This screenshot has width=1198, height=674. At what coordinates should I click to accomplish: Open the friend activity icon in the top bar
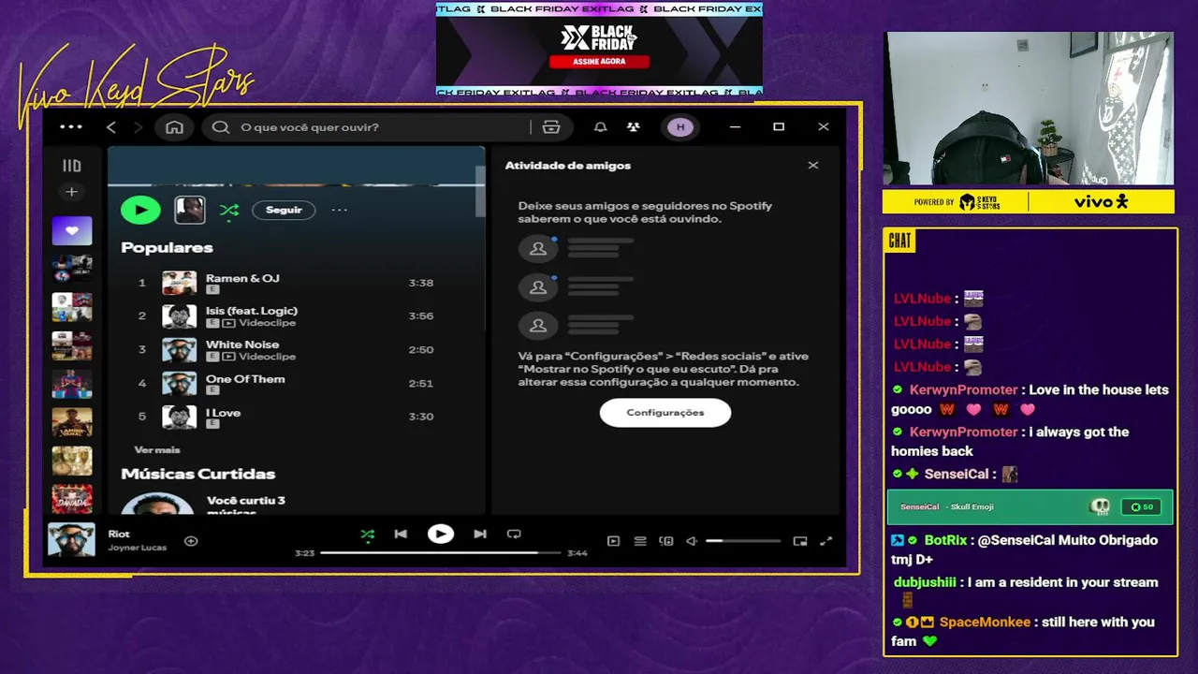coord(634,127)
